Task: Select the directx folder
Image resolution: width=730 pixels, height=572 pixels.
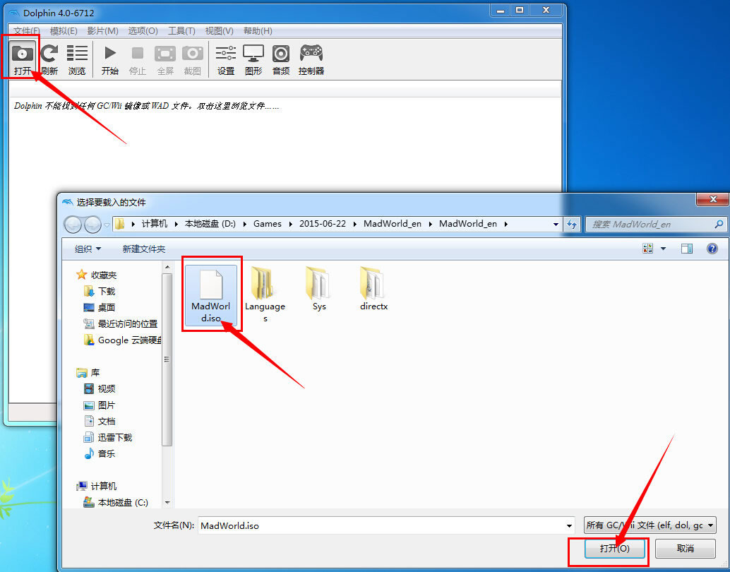Action: point(373,289)
